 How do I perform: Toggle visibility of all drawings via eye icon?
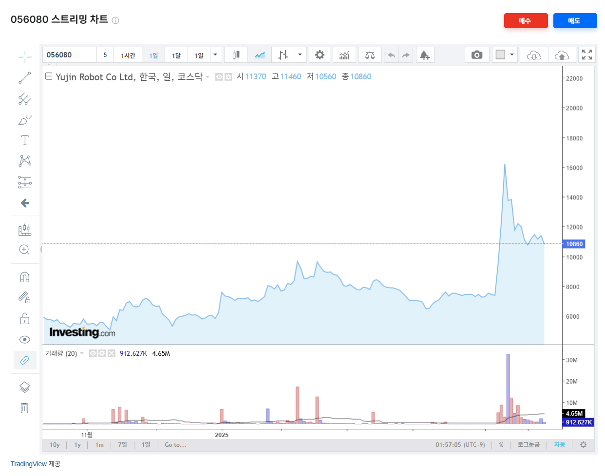[x=25, y=339]
